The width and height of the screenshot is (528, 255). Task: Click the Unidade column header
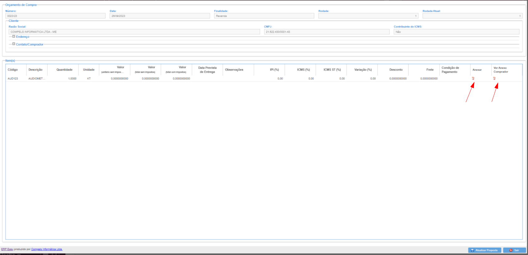click(89, 70)
